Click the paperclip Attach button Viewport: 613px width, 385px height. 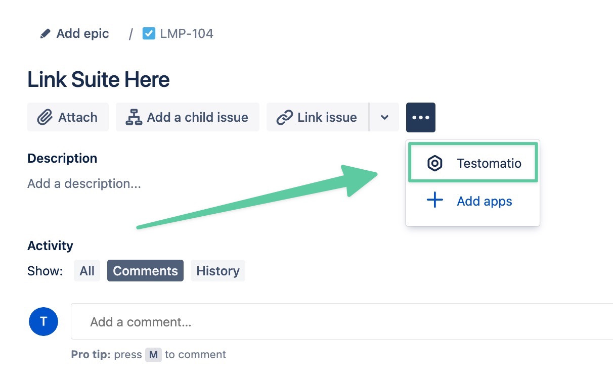[x=68, y=117]
